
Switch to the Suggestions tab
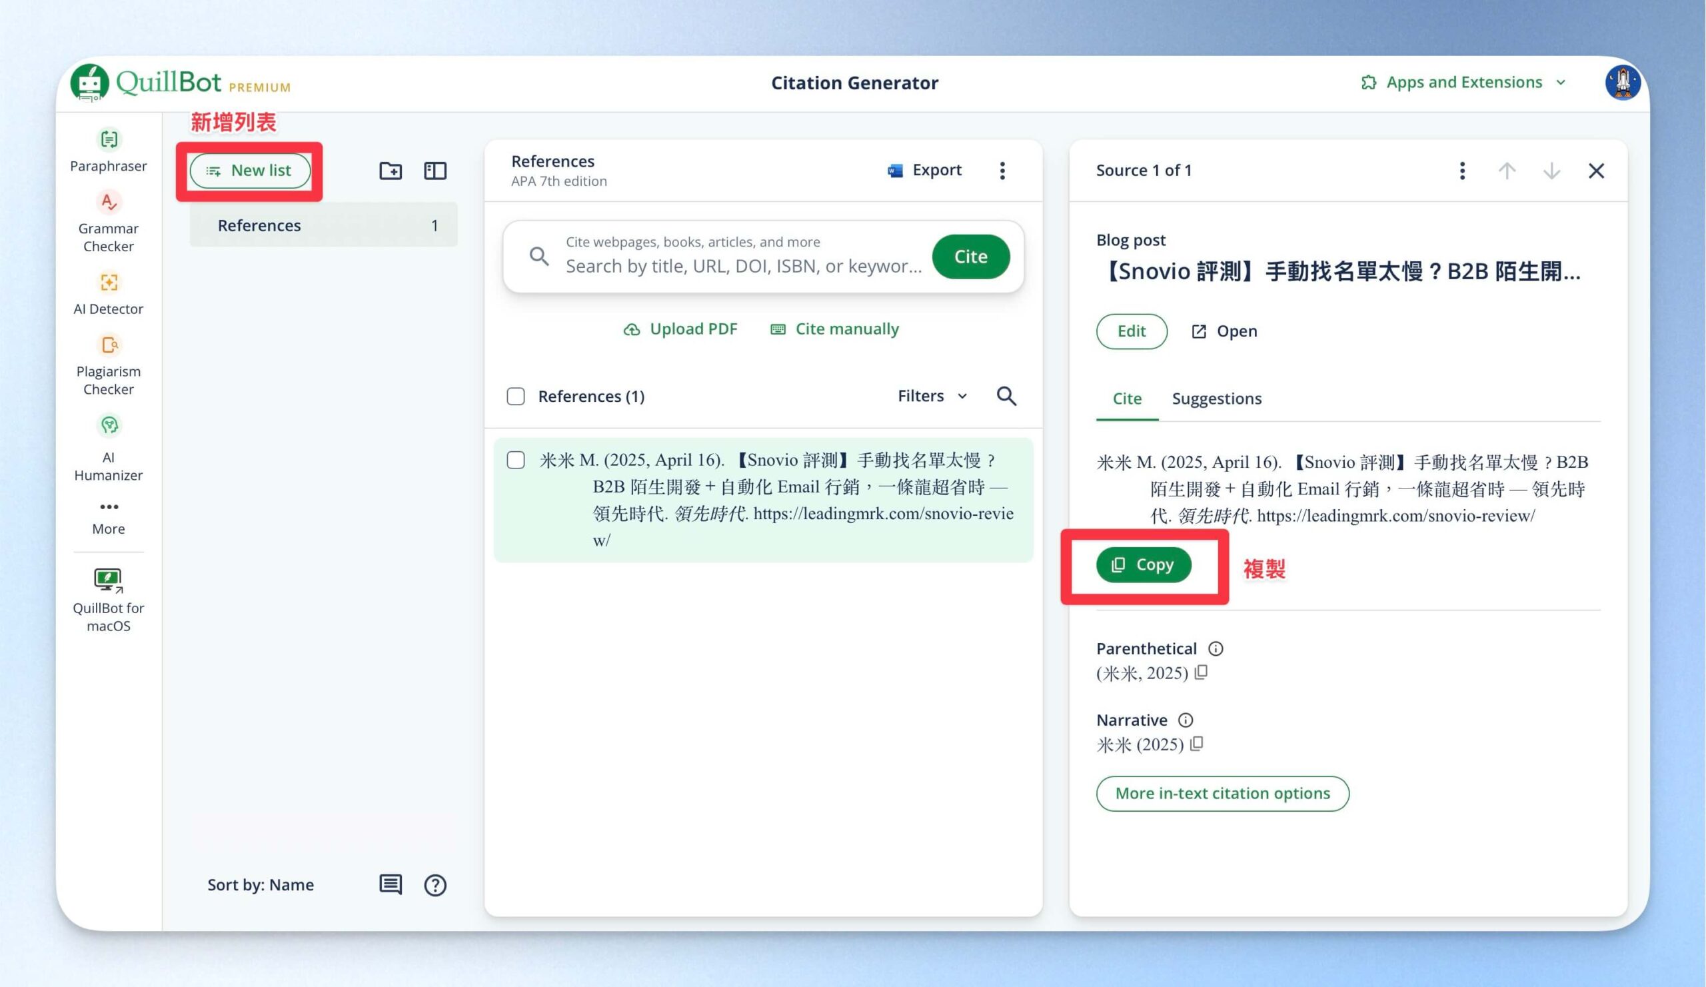point(1217,399)
